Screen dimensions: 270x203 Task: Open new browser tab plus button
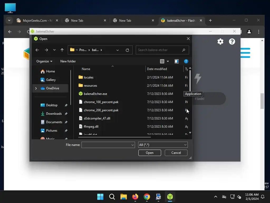[x=210, y=21]
